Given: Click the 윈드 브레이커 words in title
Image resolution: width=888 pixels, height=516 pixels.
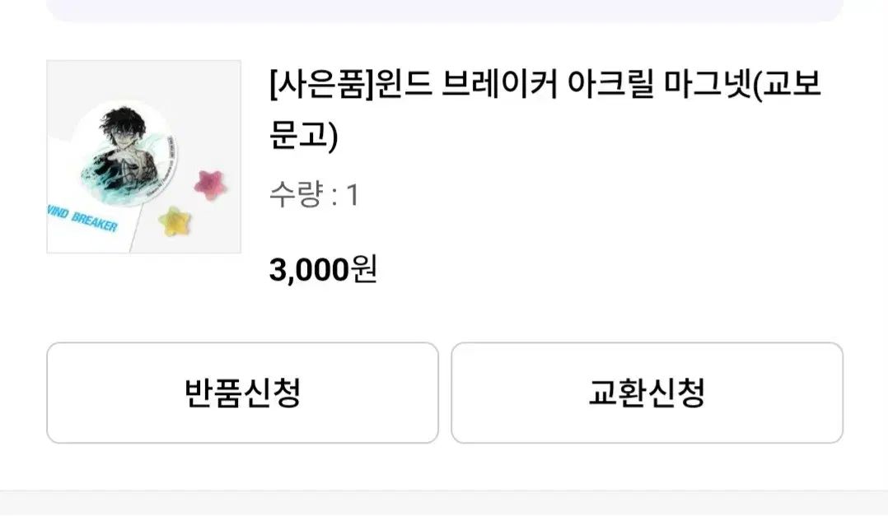Looking at the screenshot, I should 464,85.
